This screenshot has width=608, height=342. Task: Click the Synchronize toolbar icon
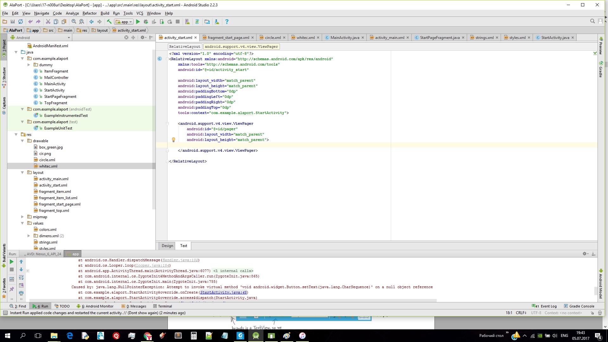(21, 22)
